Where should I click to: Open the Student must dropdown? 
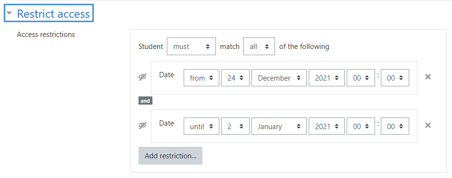coord(191,46)
